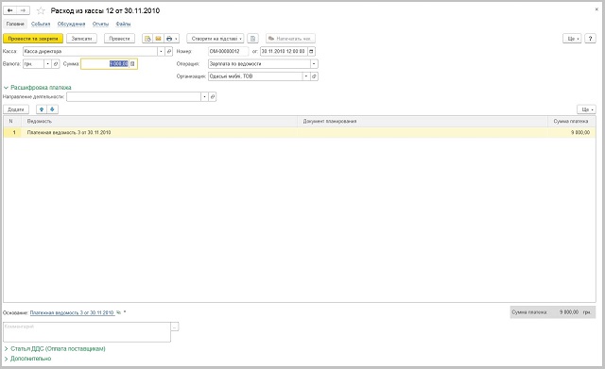Click the envelope send-by-email icon
605x369 pixels.
(x=158, y=39)
